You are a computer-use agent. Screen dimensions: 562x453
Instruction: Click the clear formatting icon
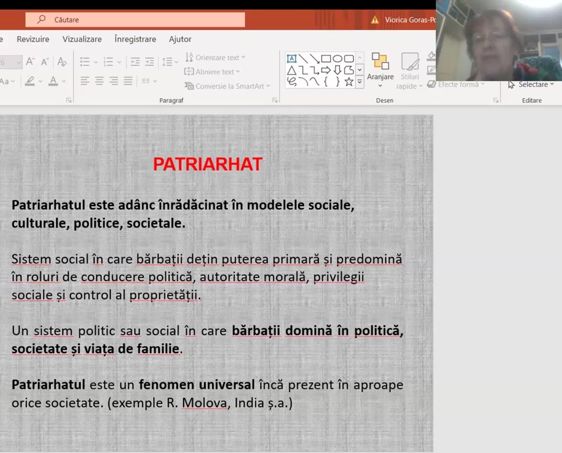tap(62, 62)
